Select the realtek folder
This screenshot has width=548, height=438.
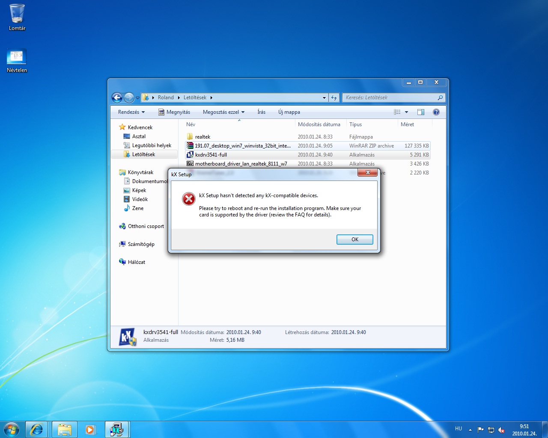pos(307,137)
